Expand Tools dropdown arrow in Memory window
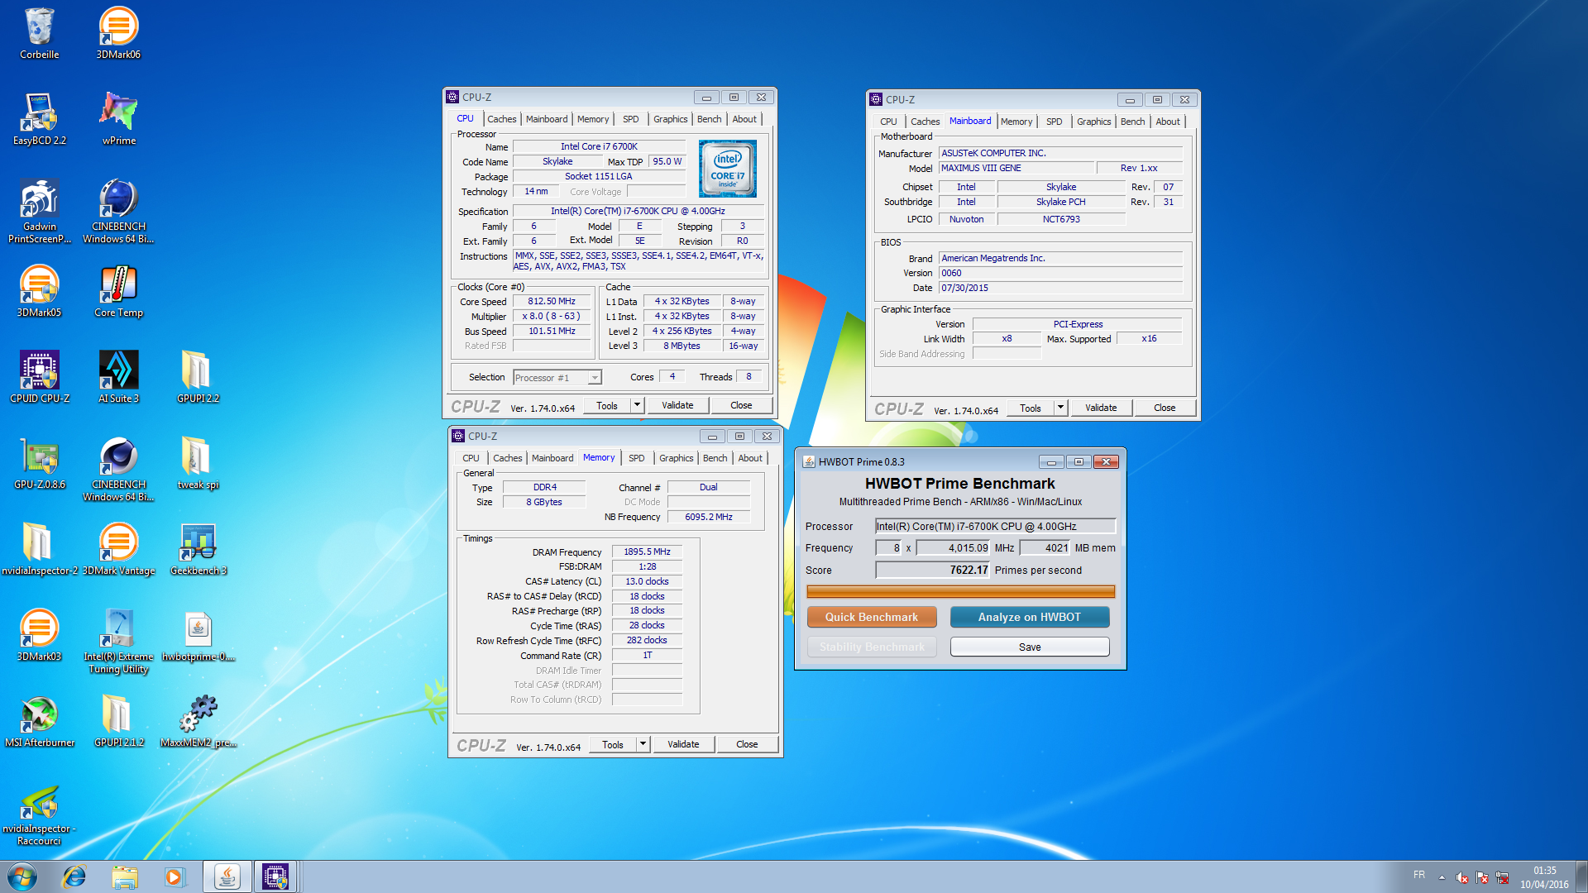 coord(643,744)
